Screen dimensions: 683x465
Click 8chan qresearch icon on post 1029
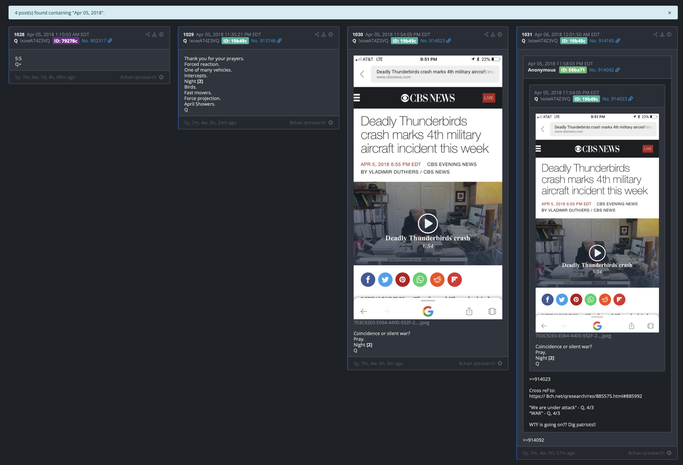click(331, 122)
